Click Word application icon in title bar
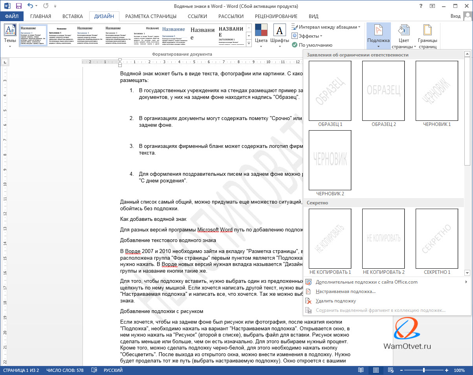Screen dimensions: 473x375 (7, 6)
